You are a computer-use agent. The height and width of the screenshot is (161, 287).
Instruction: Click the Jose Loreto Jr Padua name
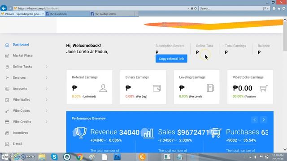point(87,52)
